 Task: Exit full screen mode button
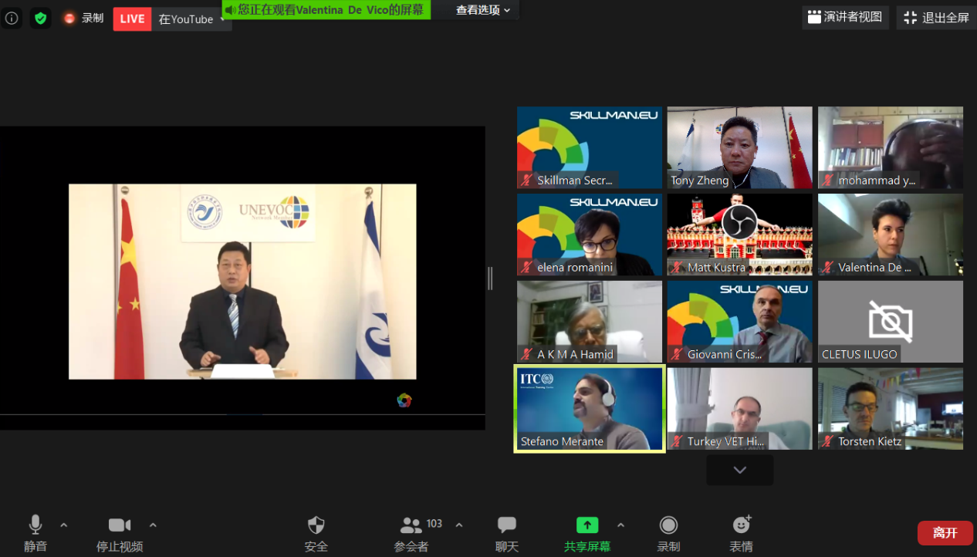pos(937,17)
